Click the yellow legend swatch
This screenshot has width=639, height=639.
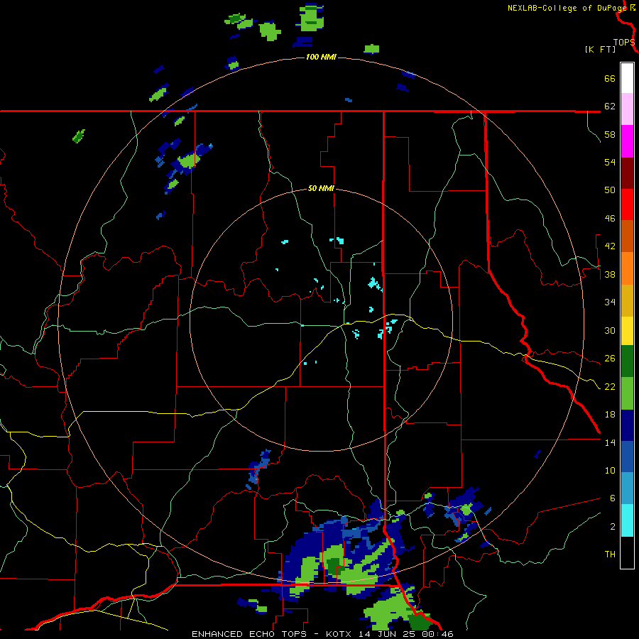point(627,331)
